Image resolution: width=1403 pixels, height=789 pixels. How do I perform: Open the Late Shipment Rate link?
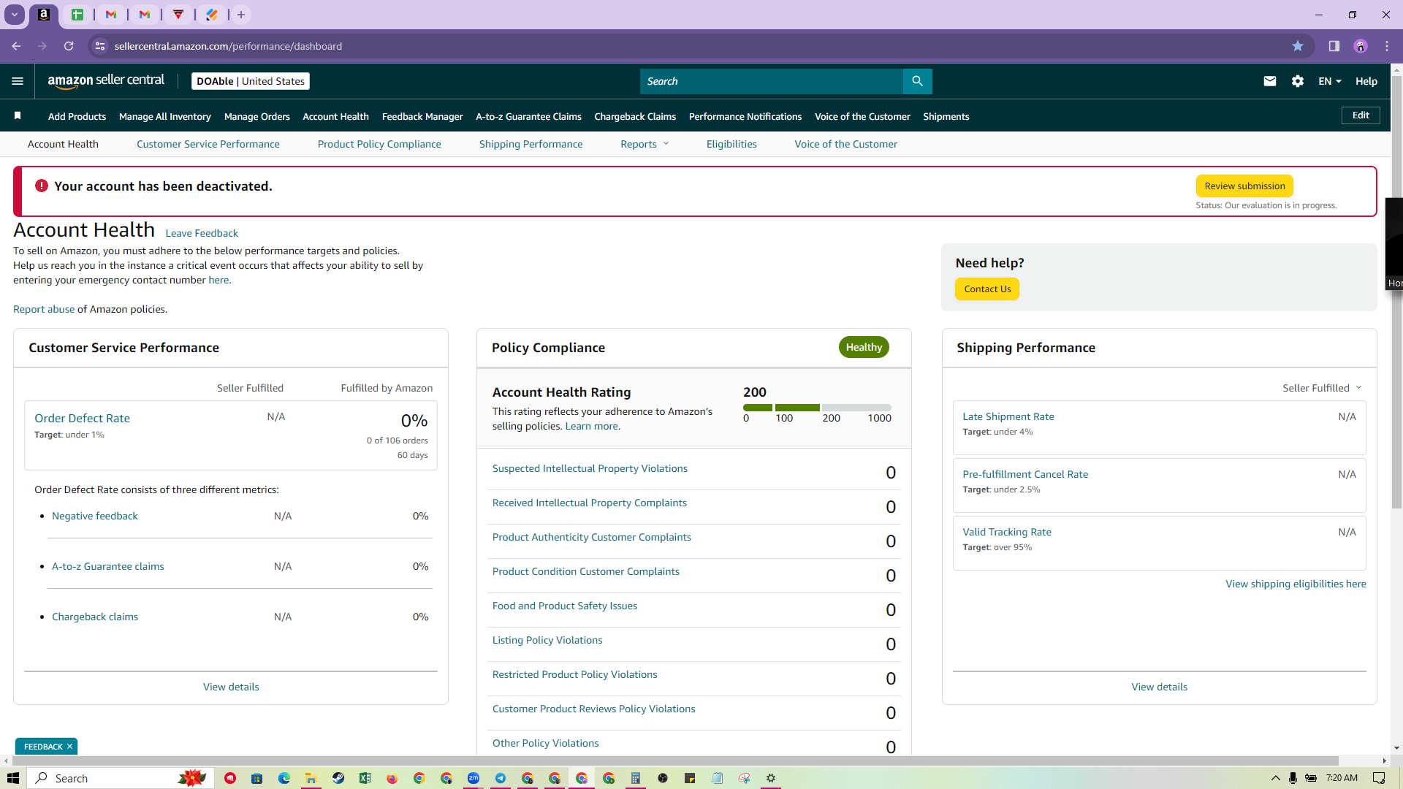pyautogui.click(x=1008, y=416)
